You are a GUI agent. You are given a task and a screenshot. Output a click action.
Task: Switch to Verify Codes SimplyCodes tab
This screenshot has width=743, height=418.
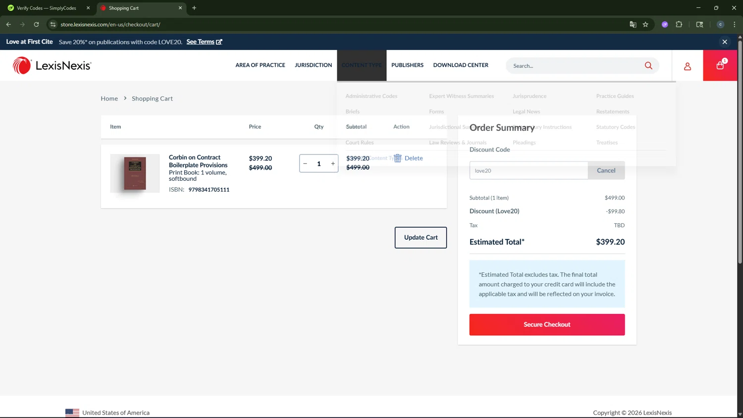click(47, 8)
